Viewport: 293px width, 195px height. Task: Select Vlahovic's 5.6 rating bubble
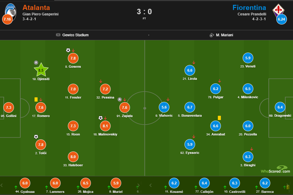click(x=164, y=107)
